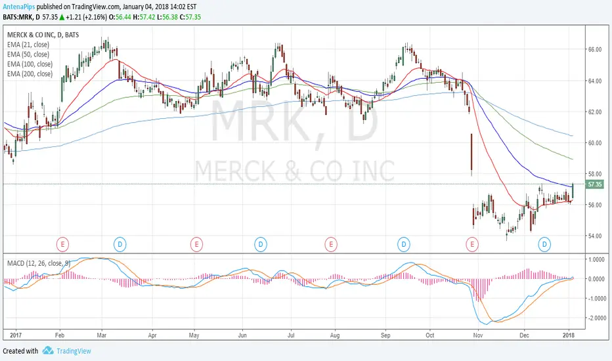Click the May earnings marker E

click(196, 245)
